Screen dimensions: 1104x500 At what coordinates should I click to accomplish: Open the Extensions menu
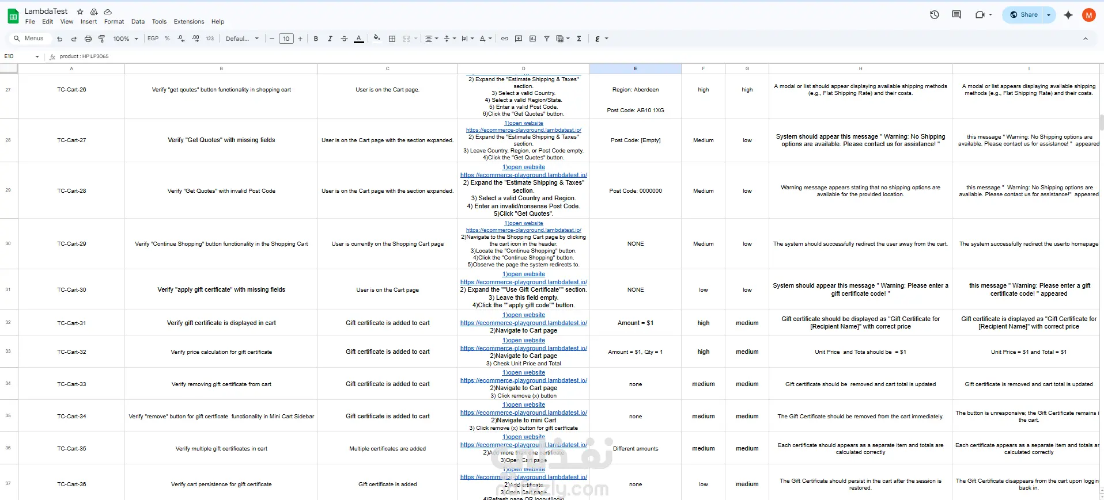click(x=189, y=22)
